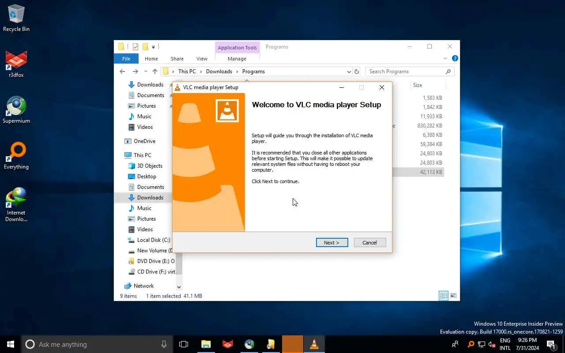Open the Manage ribbon tab

[x=237, y=59]
